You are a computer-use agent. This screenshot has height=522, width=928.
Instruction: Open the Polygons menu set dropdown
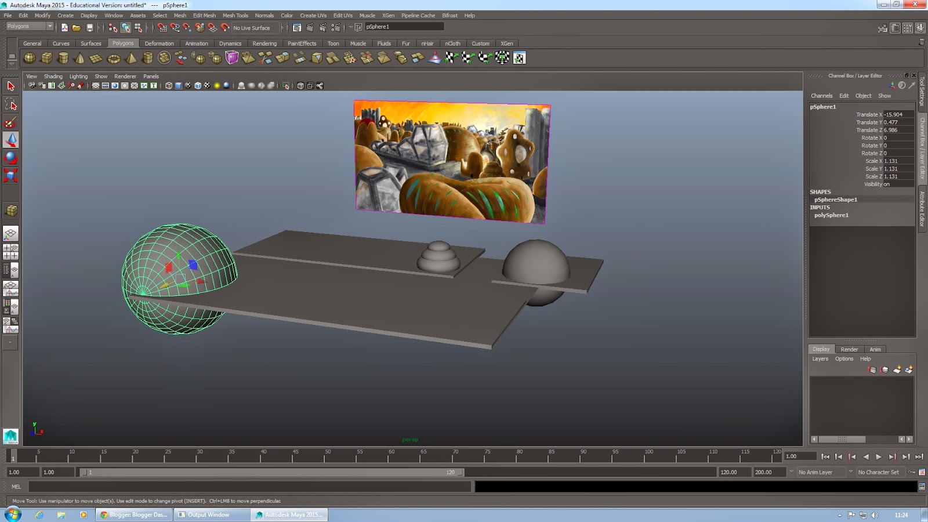[29, 27]
